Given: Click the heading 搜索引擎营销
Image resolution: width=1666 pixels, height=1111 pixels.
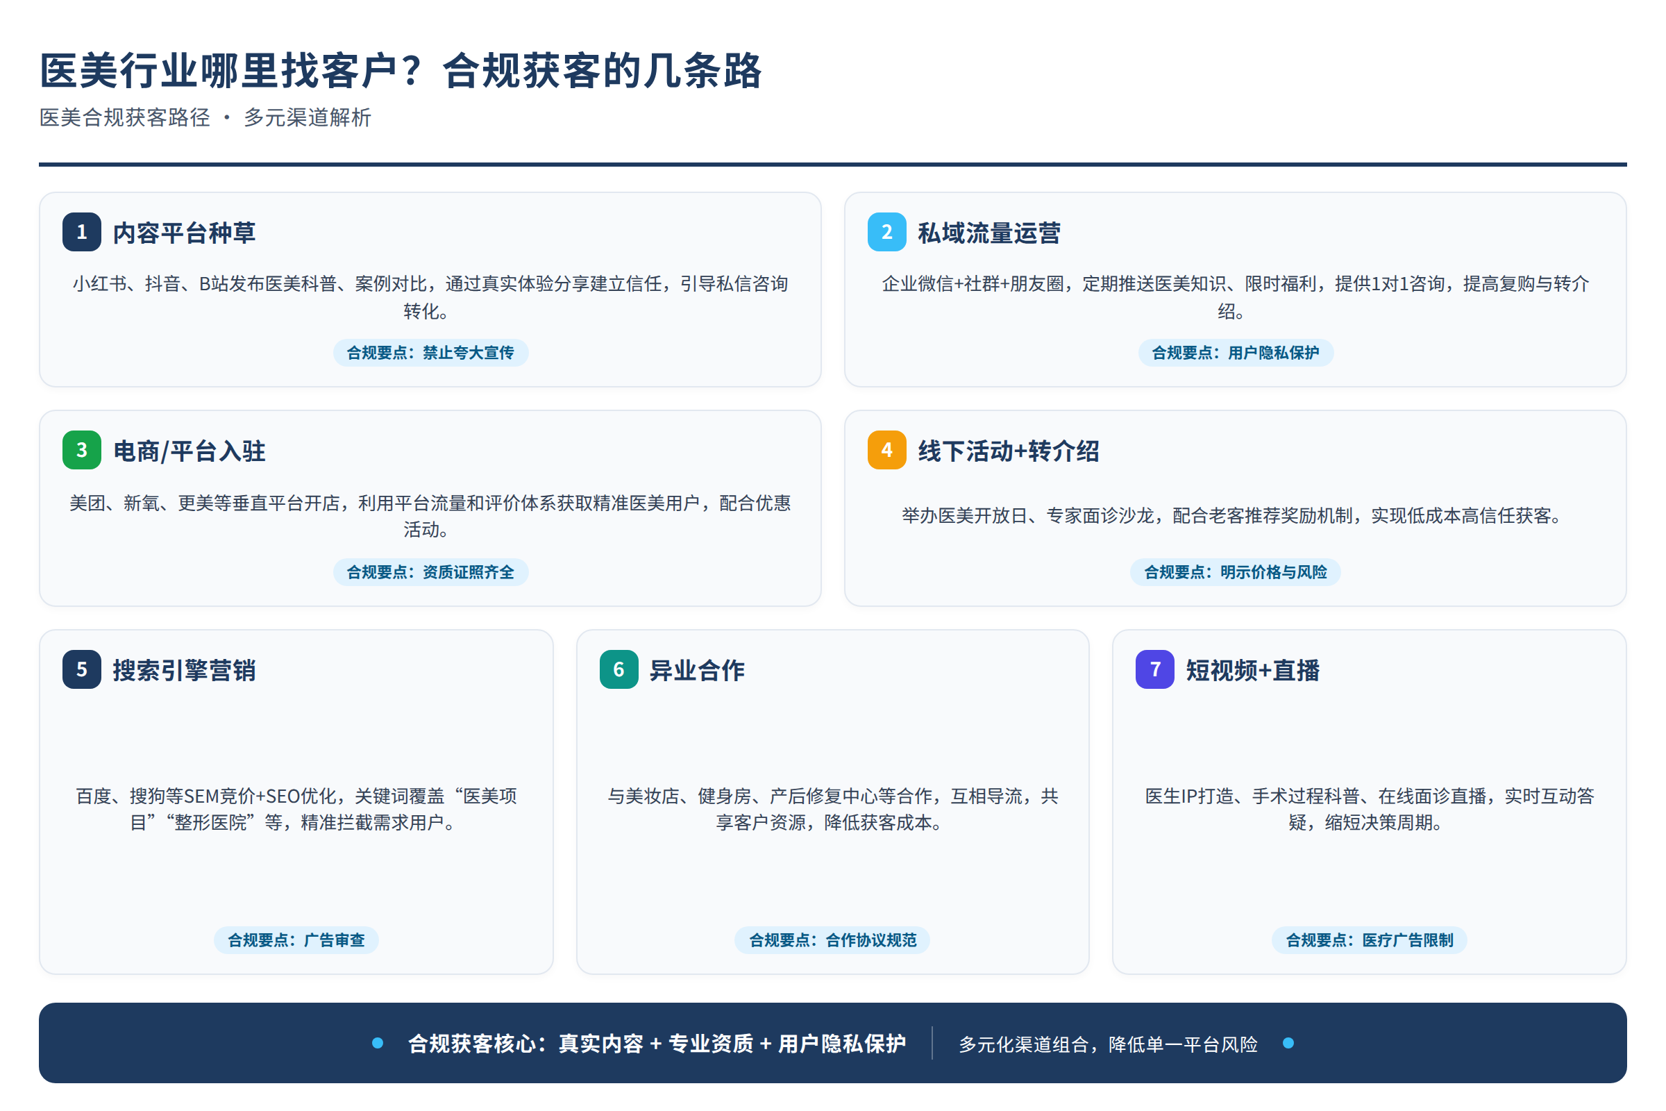Looking at the screenshot, I should click(x=184, y=670).
